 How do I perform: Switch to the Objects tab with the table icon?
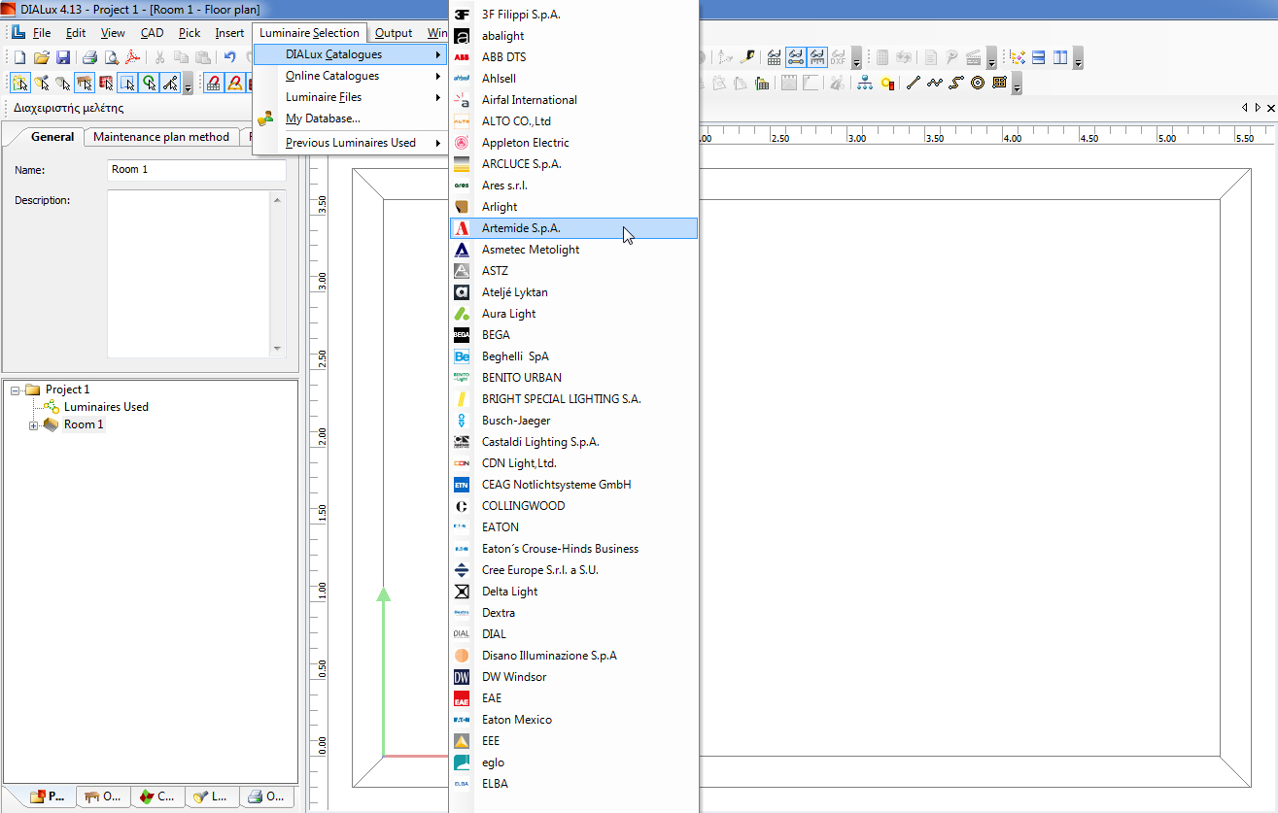pyautogui.click(x=104, y=796)
